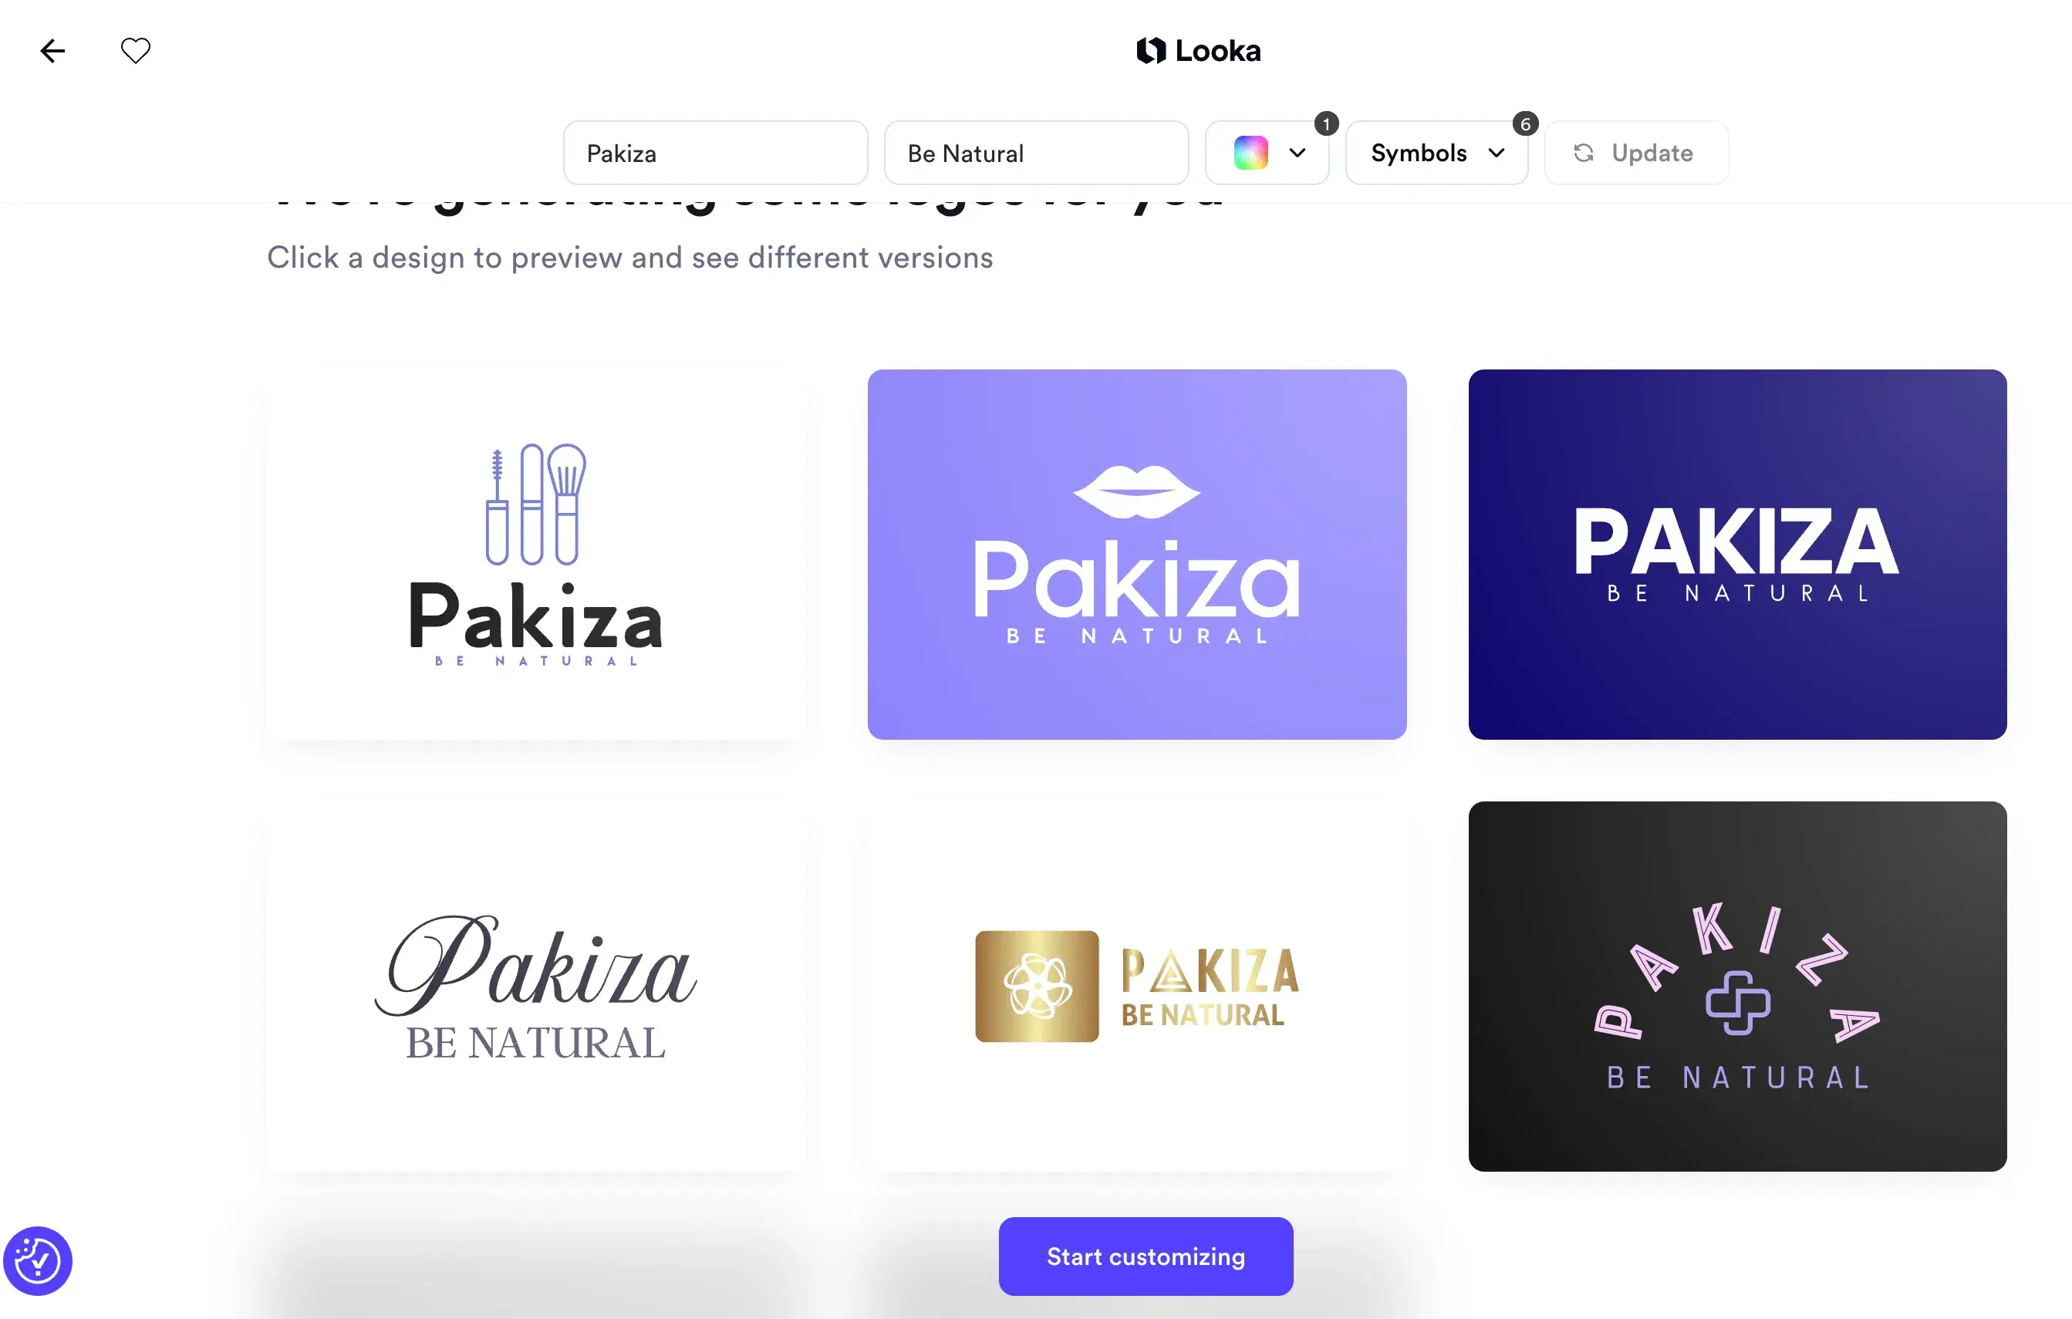2072x1319 pixels.
Task: Open the accessibility widget icon
Action: [x=37, y=1260]
